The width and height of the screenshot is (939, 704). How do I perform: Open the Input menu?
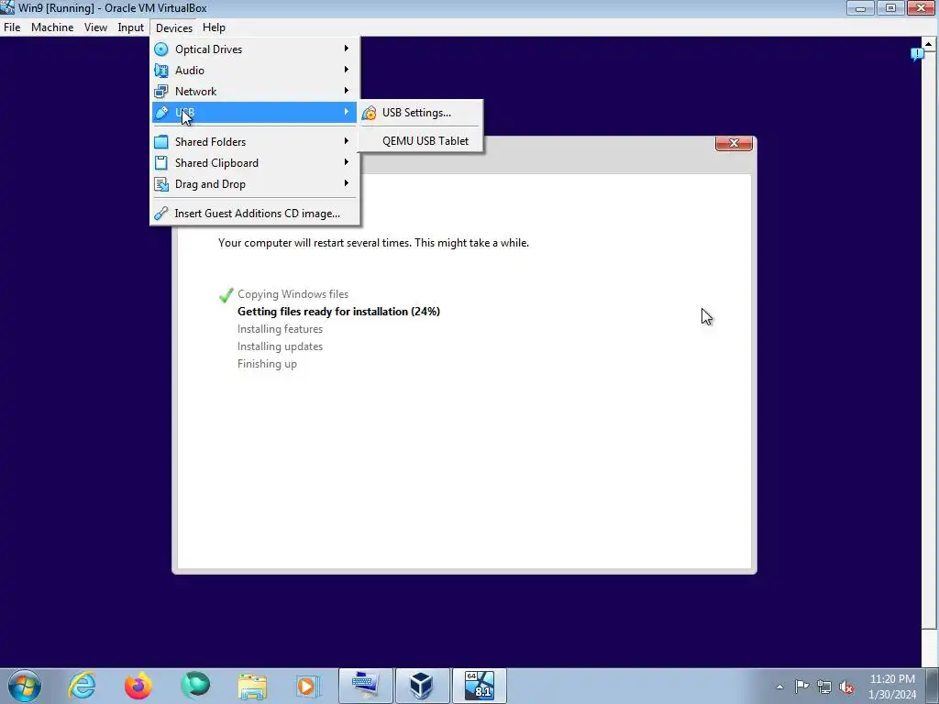(x=130, y=27)
